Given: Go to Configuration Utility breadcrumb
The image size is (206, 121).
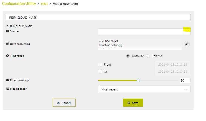Looking at the screenshot, I should coord(19,4).
